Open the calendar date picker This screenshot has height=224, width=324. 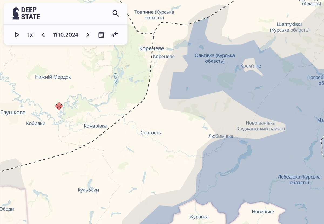point(101,35)
